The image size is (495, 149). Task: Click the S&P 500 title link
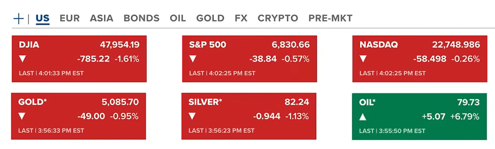coord(208,45)
